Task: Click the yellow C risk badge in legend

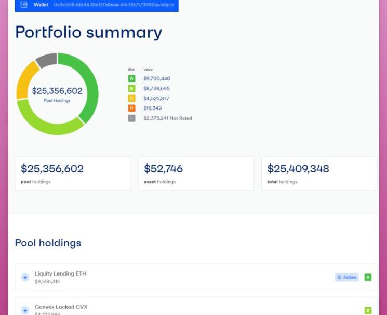Action: pos(131,99)
